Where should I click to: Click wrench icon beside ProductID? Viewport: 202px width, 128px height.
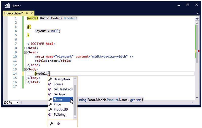pos(50,109)
